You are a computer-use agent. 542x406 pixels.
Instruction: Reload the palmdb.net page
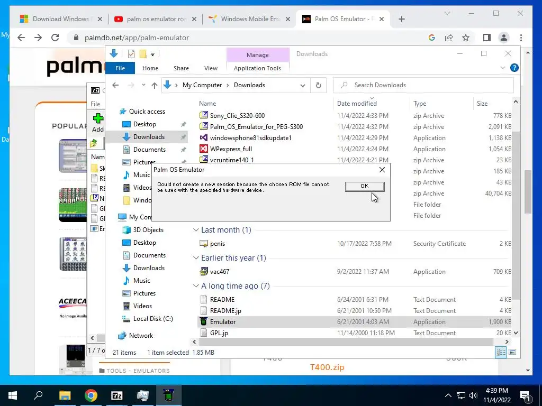pos(55,38)
